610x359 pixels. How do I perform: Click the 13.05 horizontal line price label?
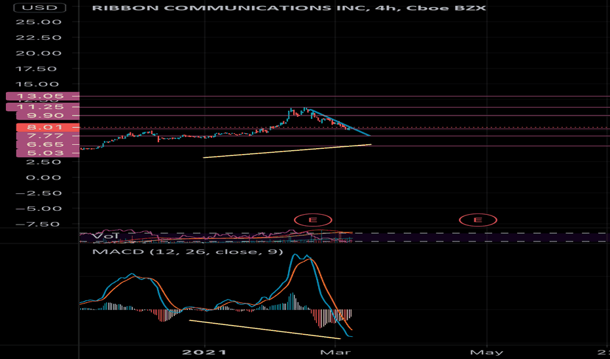tap(43, 96)
